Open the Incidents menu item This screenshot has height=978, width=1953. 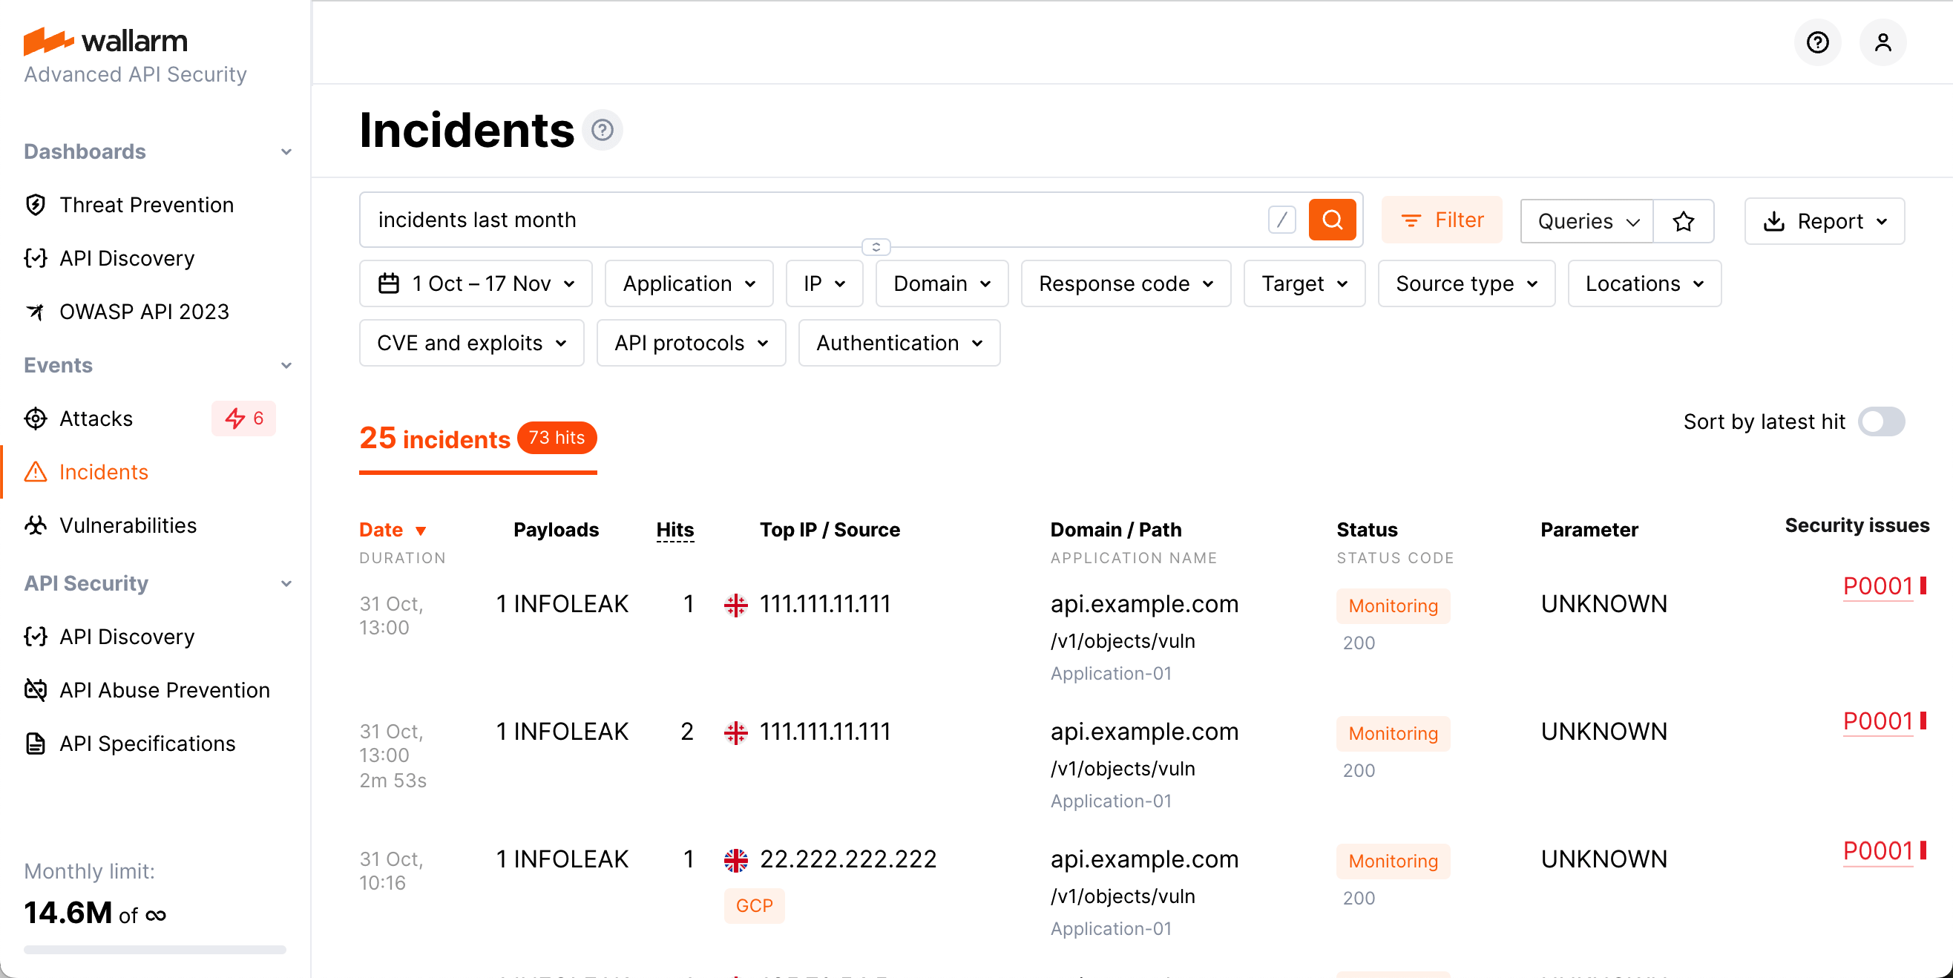pyautogui.click(x=103, y=472)
